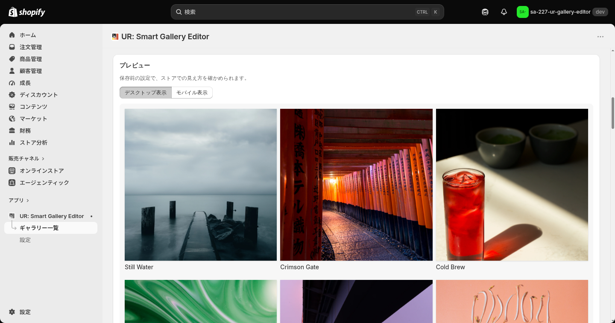Click the "Crimson Gate" caption text
Viewport: 615px width, 323px height.
tap(299, 267)
